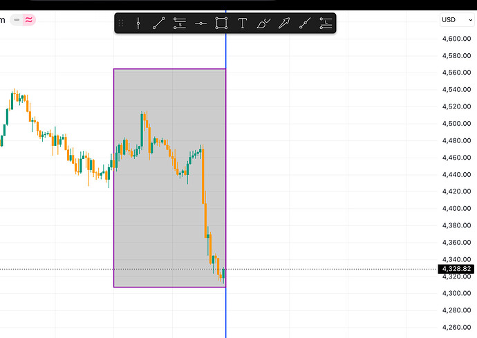The width and height of the screenshot is (477, 338).
Task: Choose the long position tool marked L
Action: pos(326,23)
